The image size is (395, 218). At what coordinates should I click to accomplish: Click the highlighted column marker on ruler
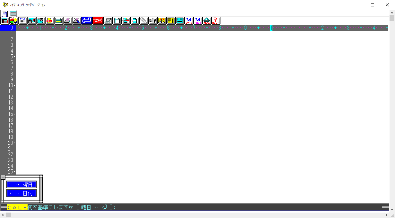click(x=271, y=28)
